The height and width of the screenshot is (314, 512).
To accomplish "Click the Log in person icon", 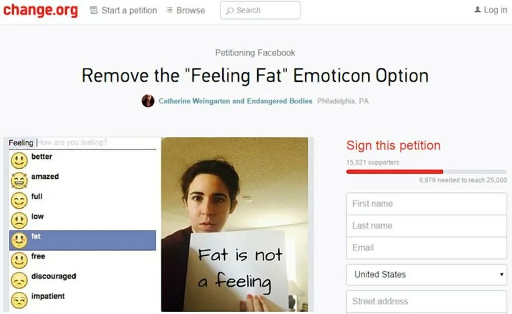I will (x=477, y=10).
